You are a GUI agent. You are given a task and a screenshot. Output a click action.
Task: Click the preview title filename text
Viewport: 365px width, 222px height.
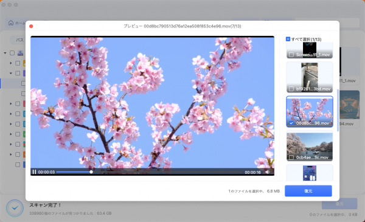pyautogui.click(x=182, y=26)
